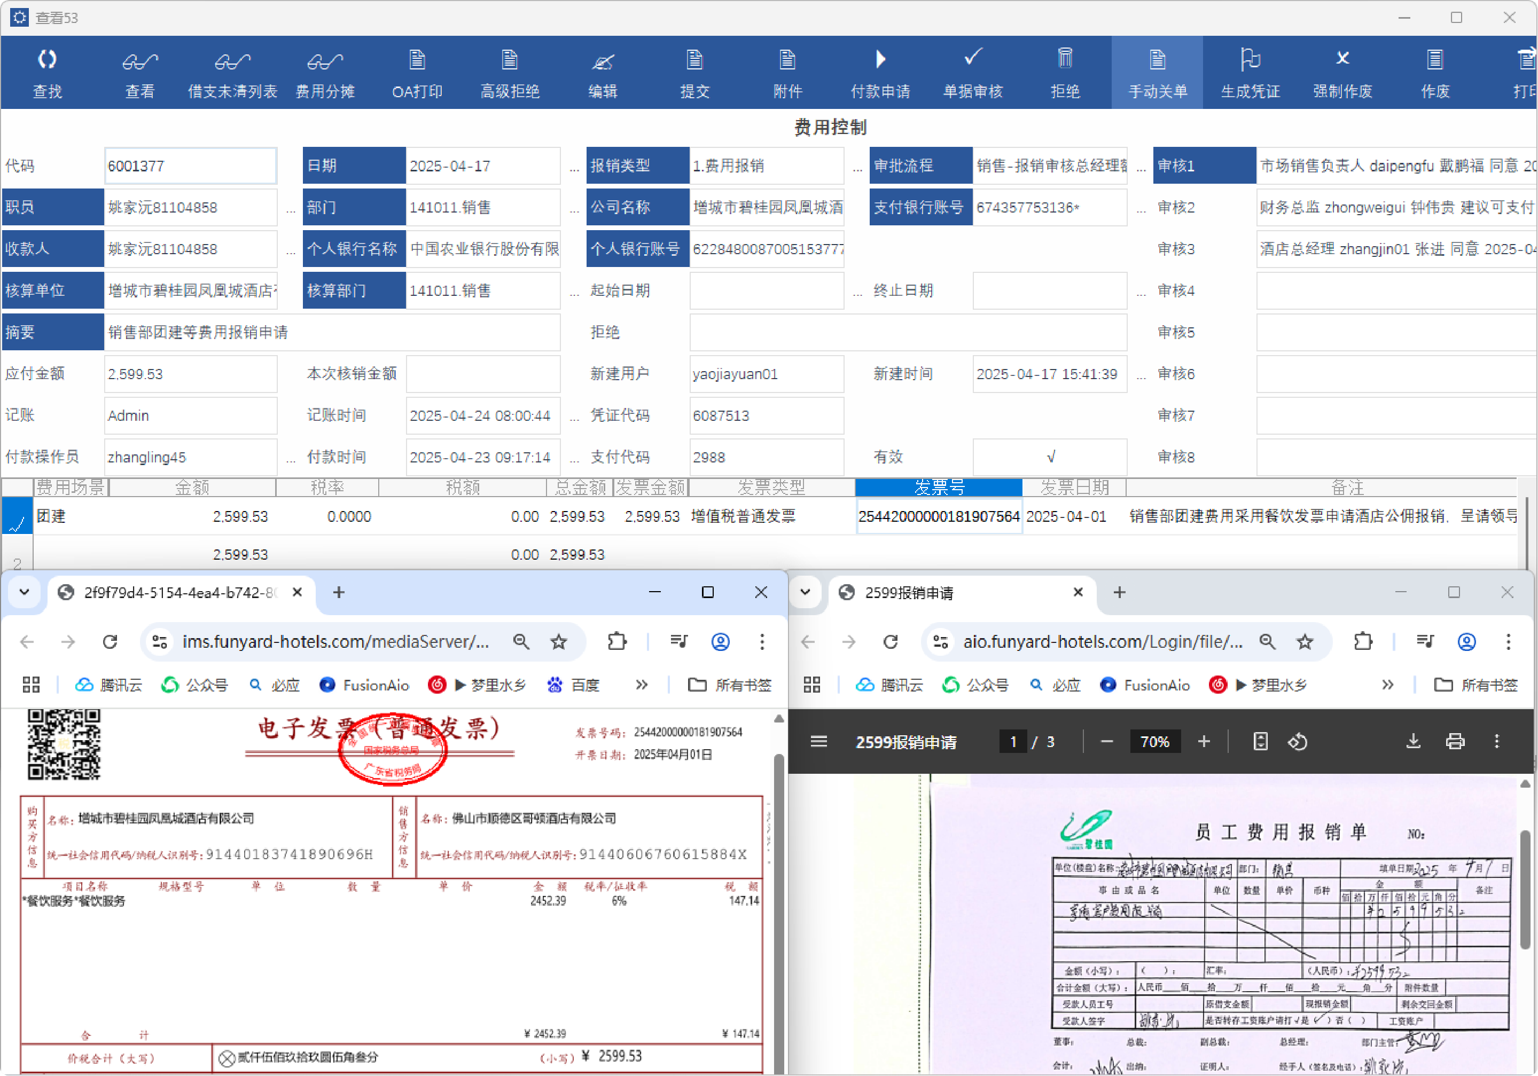Download the 2599报销申请 PDF
The image size is (1538, 1076).
tap(1413, 741)
